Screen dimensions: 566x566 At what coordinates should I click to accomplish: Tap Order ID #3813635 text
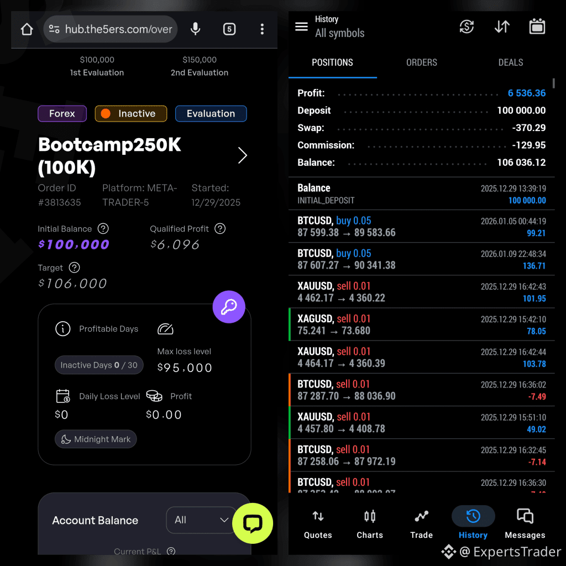click(59, 195)
